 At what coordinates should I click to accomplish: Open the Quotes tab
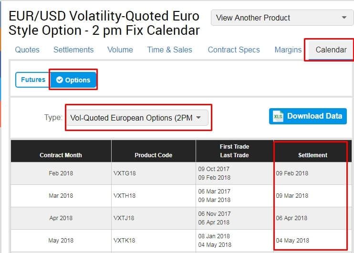coord(27,50)
